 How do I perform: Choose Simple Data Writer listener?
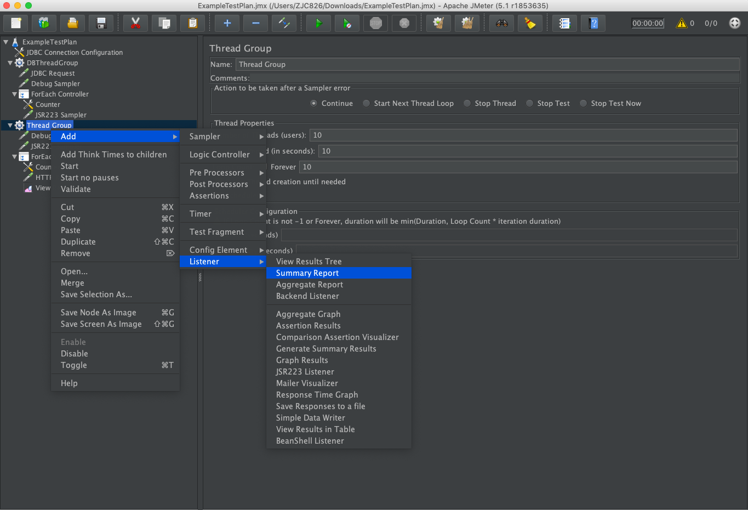coord(339,418)
